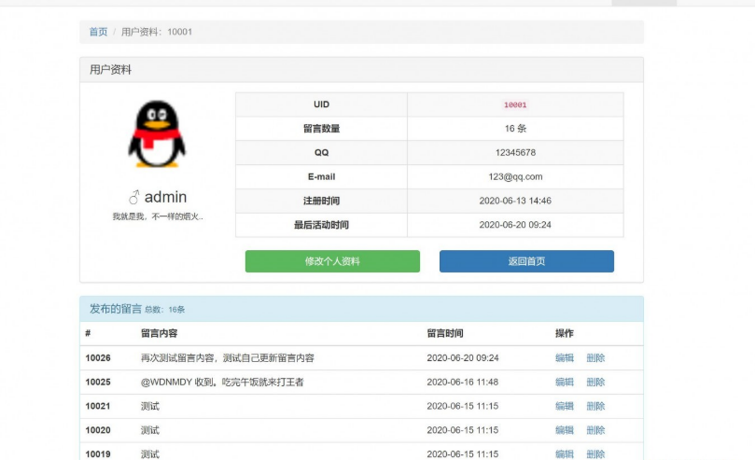Click the 留言内容 column header
This screenshot has height=460, width=755.
click(x=159, y=333)
